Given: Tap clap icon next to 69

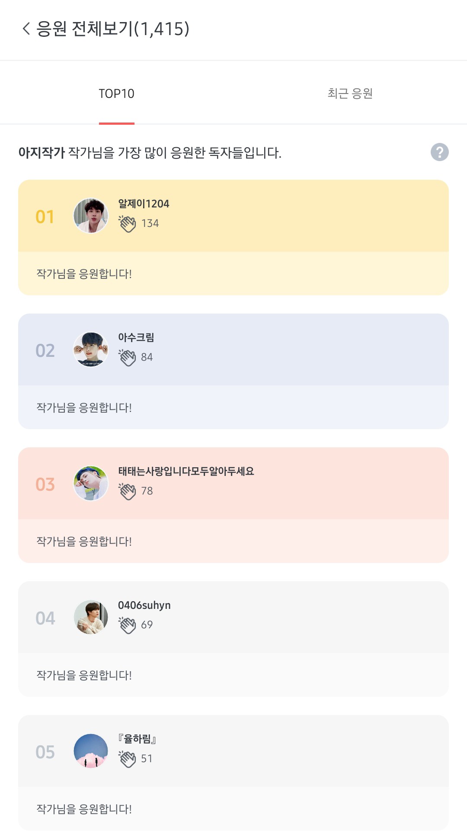Looking at the screenshot, I should [128, 625].
